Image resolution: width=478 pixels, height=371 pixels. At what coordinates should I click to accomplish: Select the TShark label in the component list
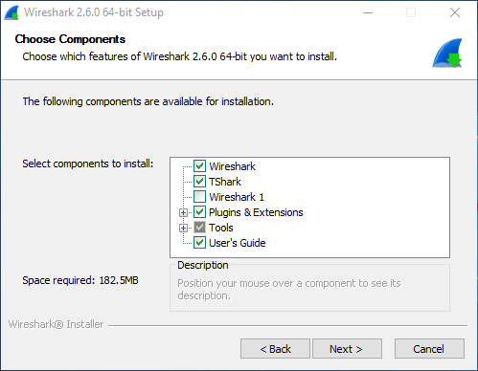[225, 182]
